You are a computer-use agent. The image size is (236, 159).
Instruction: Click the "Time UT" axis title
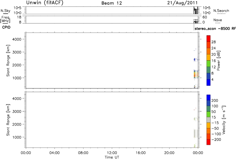click(112, 157)
